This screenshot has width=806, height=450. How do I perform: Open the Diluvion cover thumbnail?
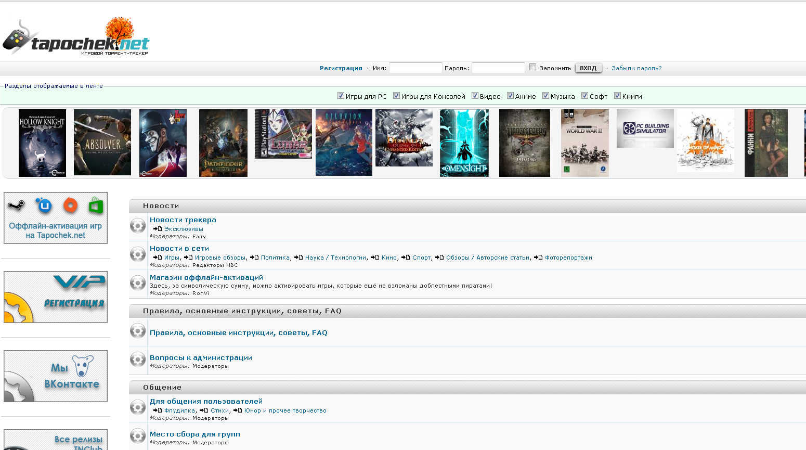(x=344, y=143)
